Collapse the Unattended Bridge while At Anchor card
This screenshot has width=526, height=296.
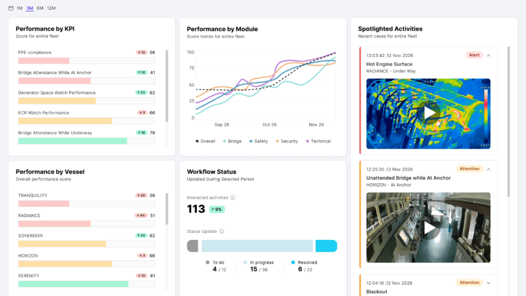[489, 169]
